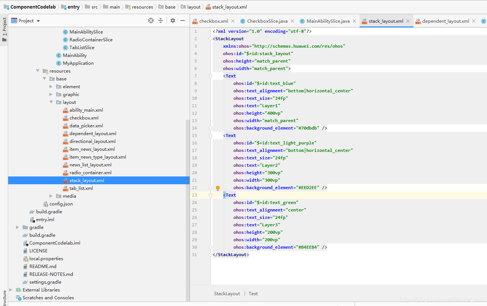Open news_list_layout.xml in the tree
This screenshot has height=306, width=487.
tap(90, 165)
